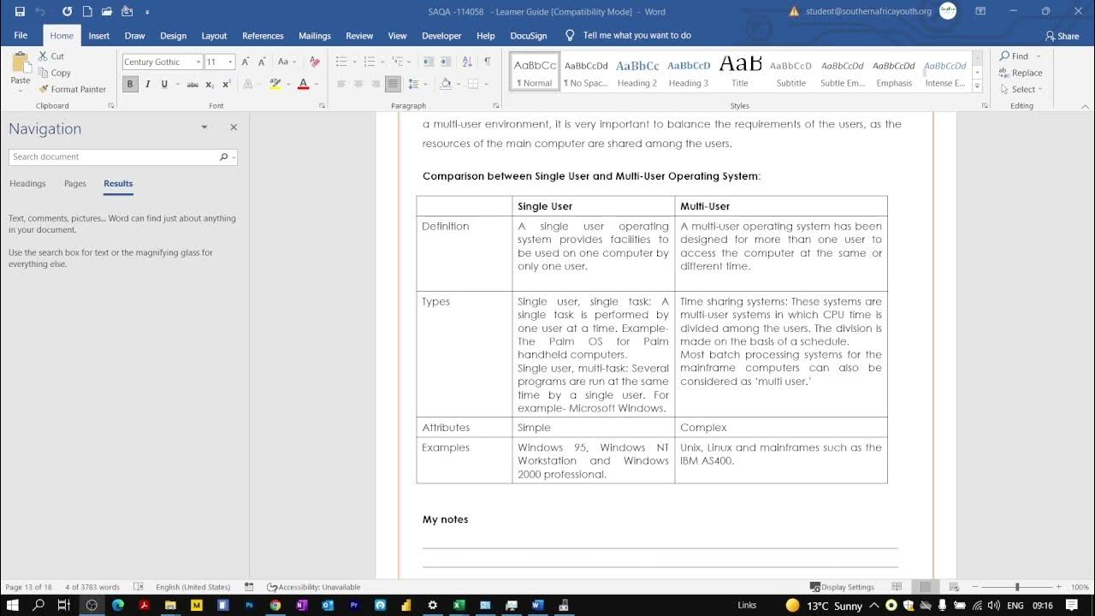The width and height of the screenshot is (1095, 616).
Task: Apply red font color button
Action: pos(303,84)
